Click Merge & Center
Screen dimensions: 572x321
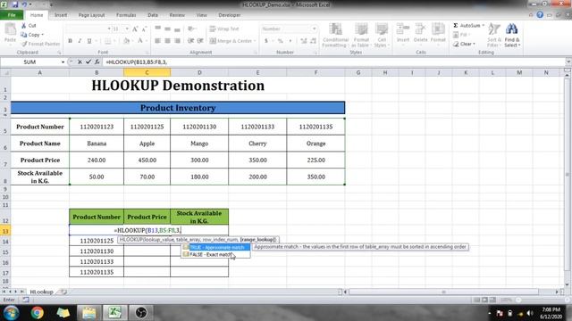pos(231,41)
